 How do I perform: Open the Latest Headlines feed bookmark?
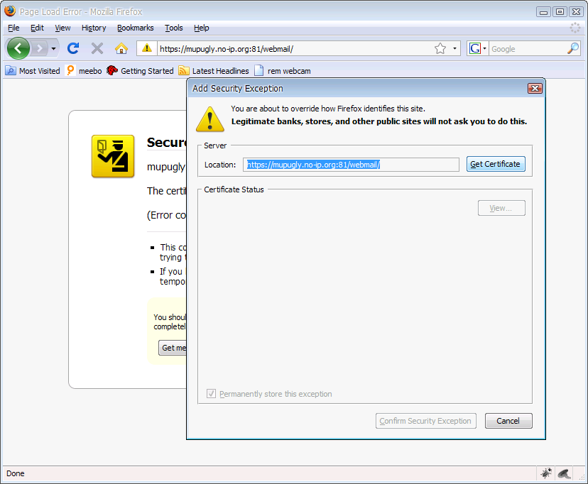(x=214, y=71)
